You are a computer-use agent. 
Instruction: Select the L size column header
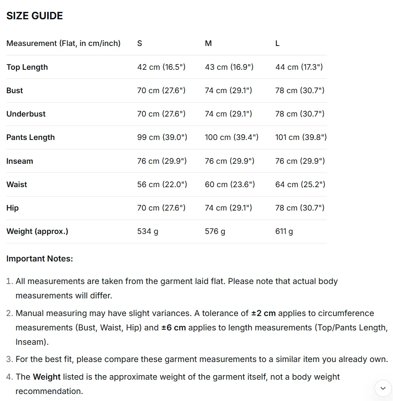point(277,43)
